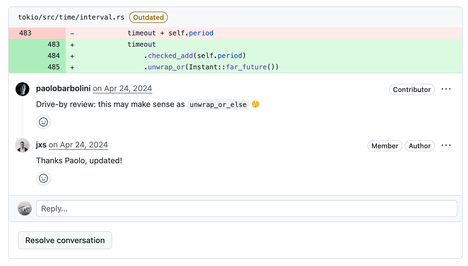Open paolobarbolini's Apr 24, 2024 timestamp link
The width and height of the screenshot is (468, 266).
[x=122, y=89]
